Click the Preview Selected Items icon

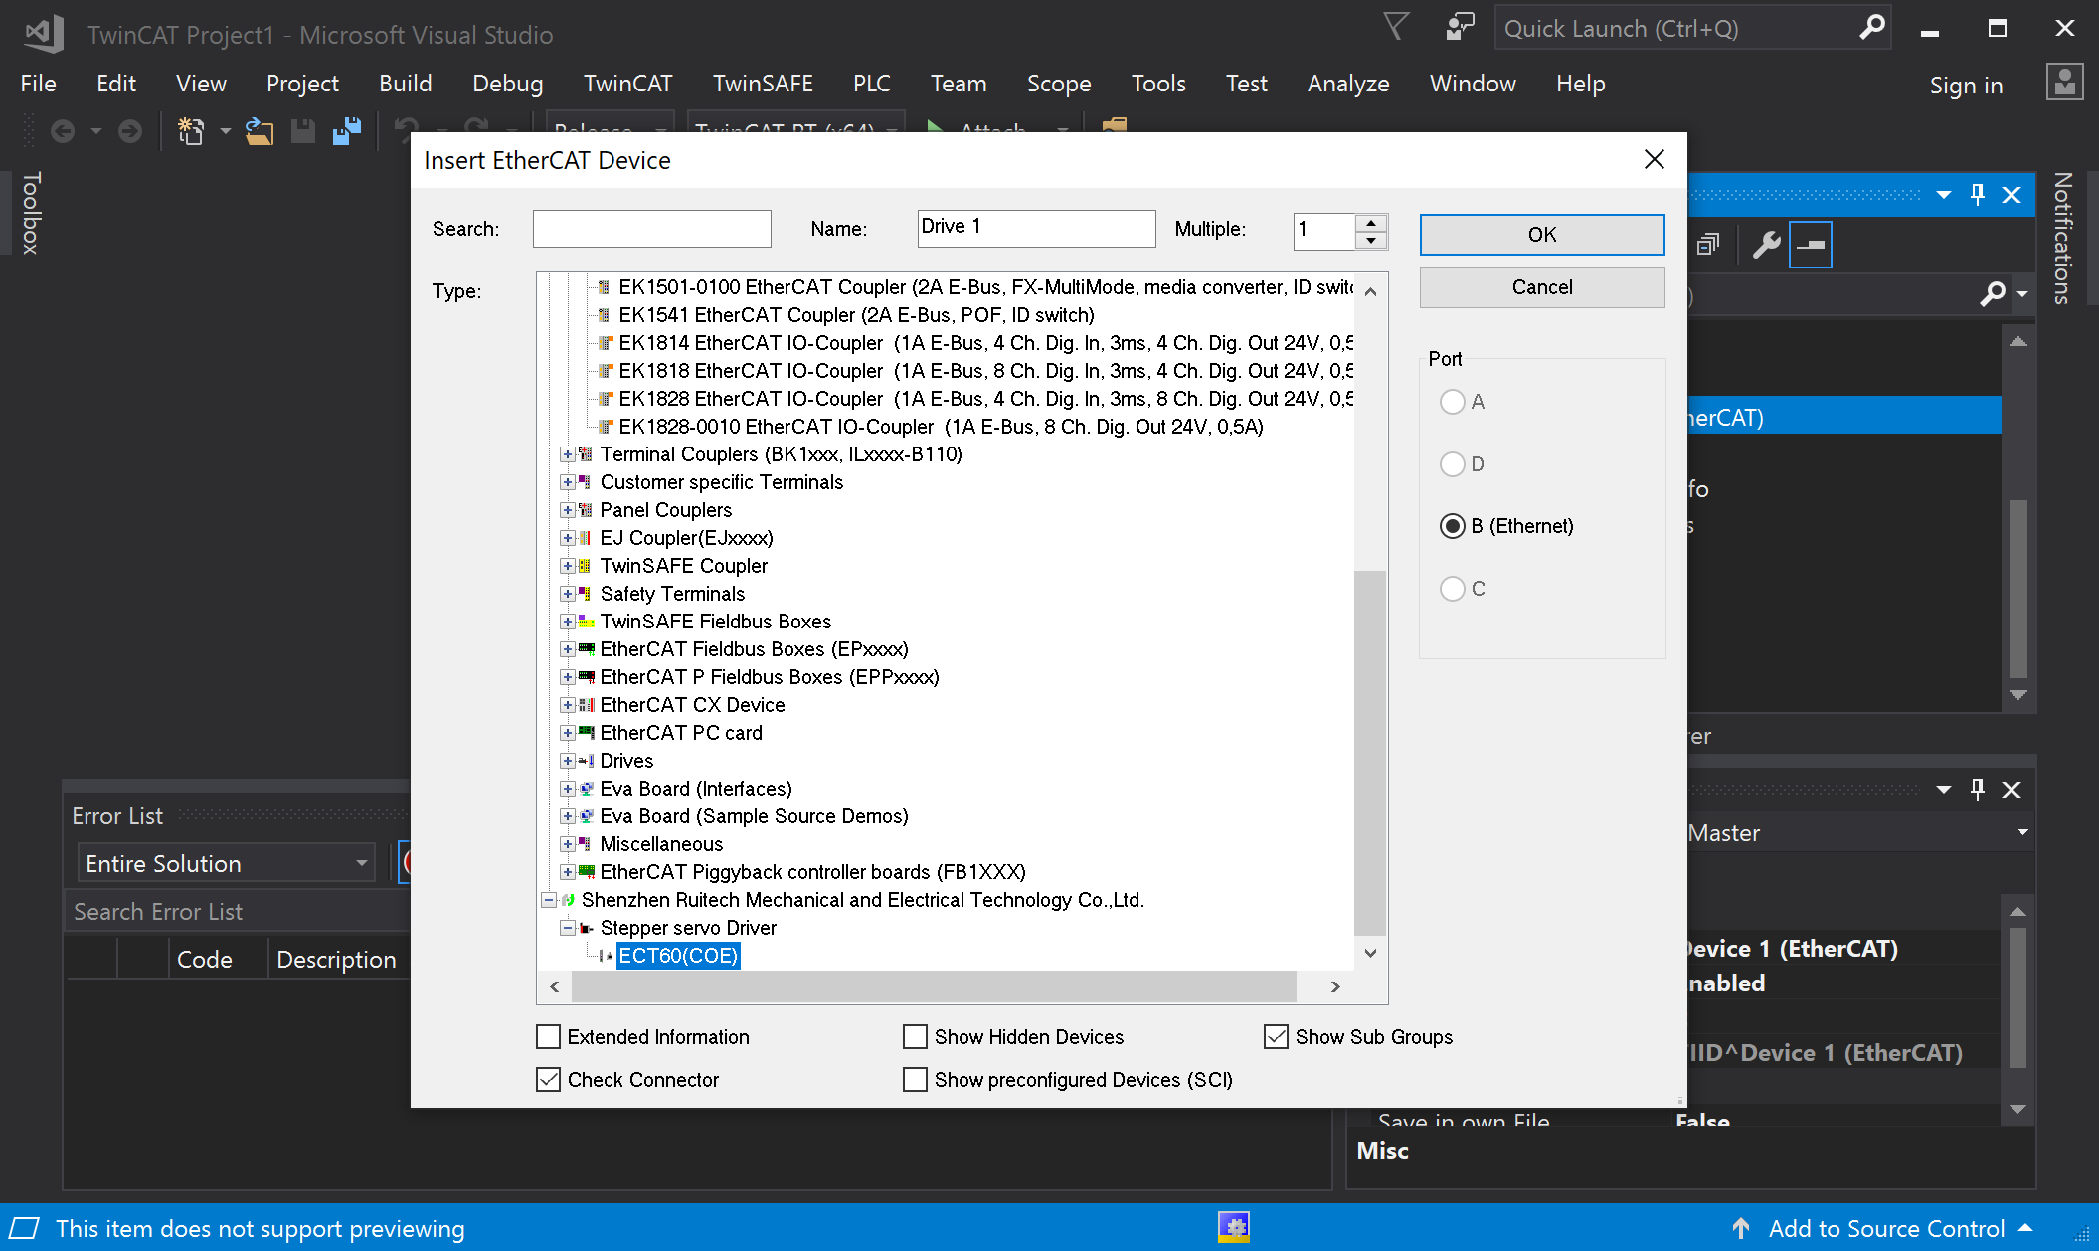tap(1811, 245)
